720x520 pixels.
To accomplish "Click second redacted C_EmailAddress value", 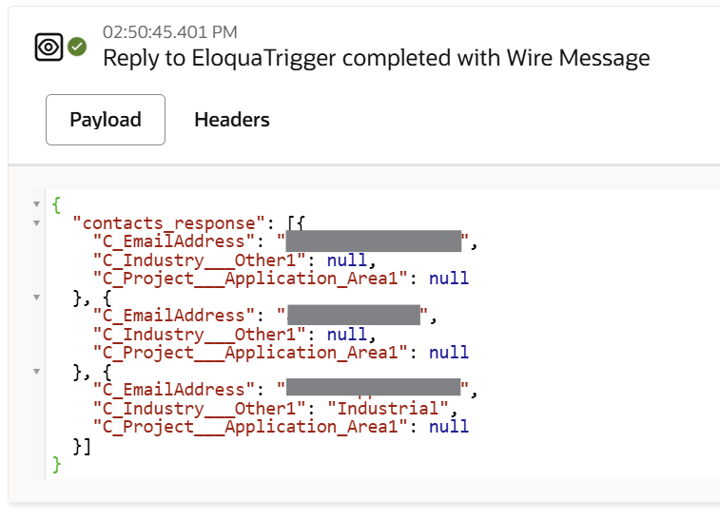I will [x=354, y=315].
